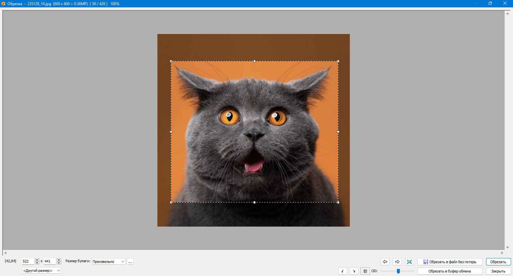Rotate crop right with curved arrow icon
This screenshot has height=276, width=513.
tap(354, 271)
